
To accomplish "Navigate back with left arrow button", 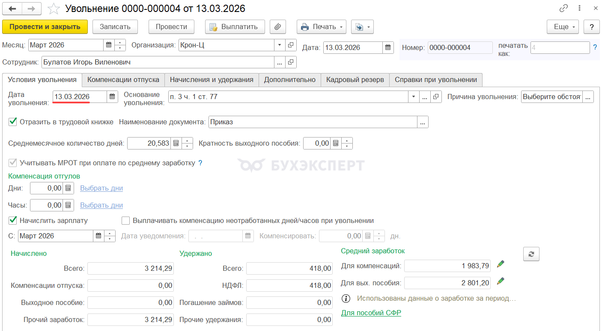I will (x=12, y=9).
